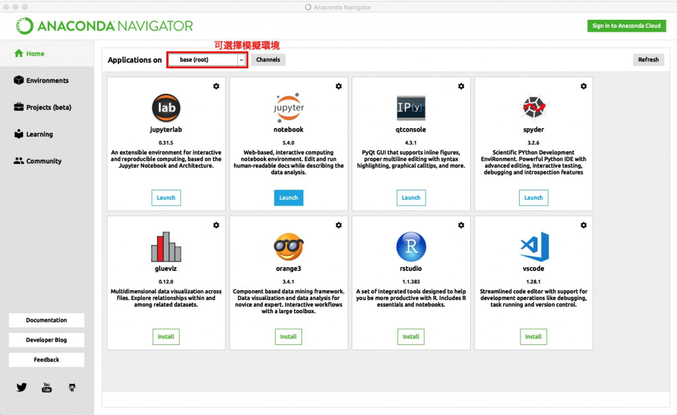The width and height of the screenshot is (677, 415).
Task: Open jupyterlab card settings gear
Action: click(216, 87)
